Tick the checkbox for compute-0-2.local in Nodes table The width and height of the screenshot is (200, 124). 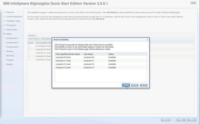(x=29, y=56)
